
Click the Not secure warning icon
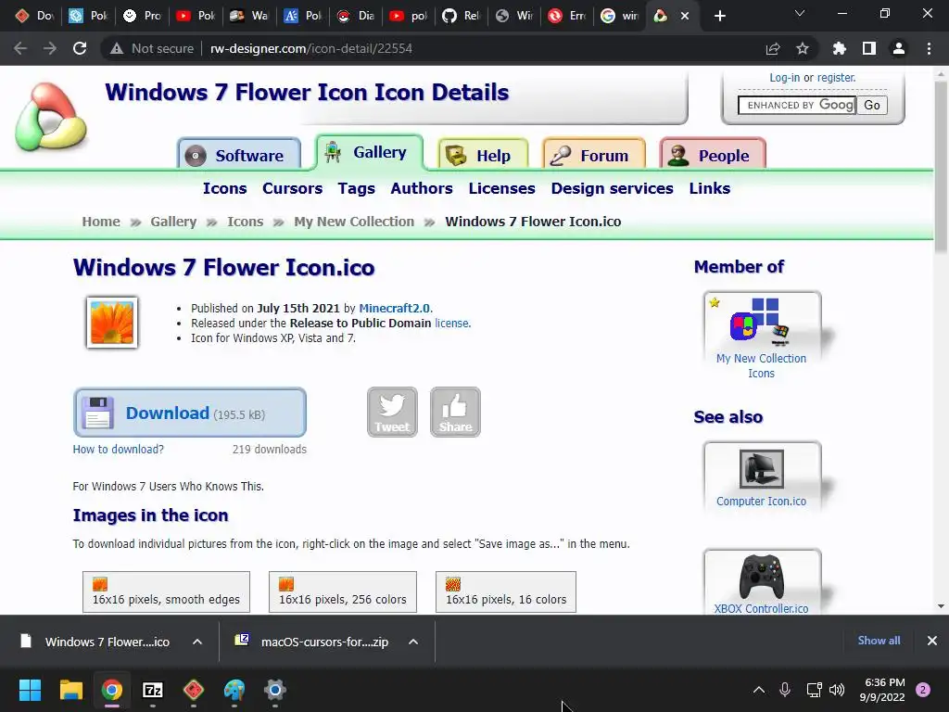tap(117, 48)
